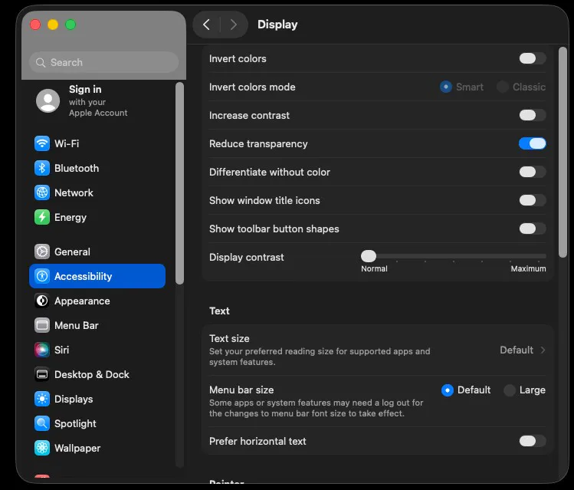Select the Network globe icon

tap(42, 192)
